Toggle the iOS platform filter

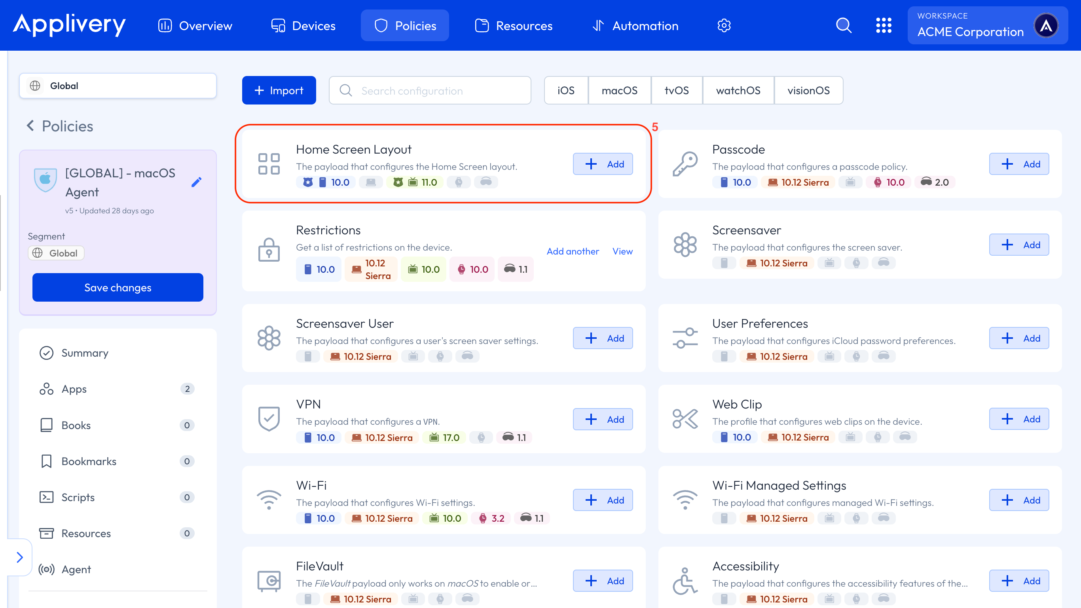click(566, 90)
